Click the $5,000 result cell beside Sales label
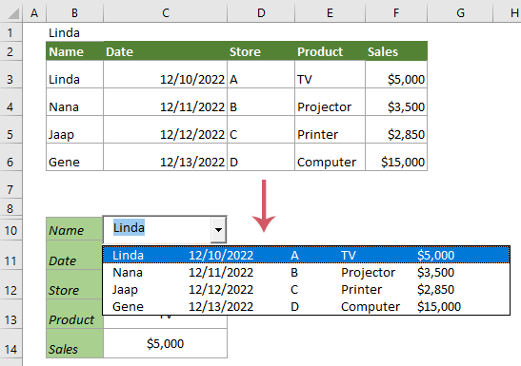 pyautogui.click(x=165, y=343)
